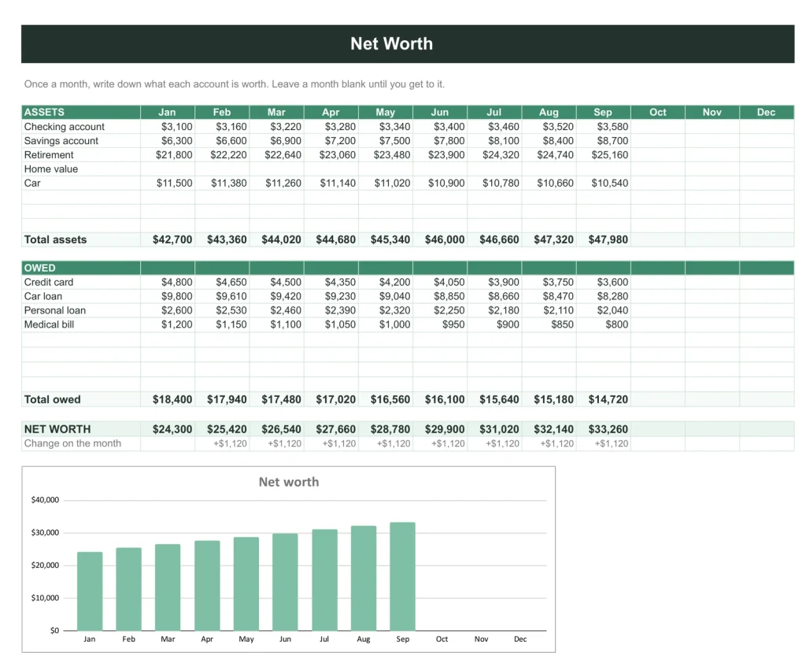Select the ASSETS header cell
The height and width of the screenshot is (671, 806).
tap(81, 112)
